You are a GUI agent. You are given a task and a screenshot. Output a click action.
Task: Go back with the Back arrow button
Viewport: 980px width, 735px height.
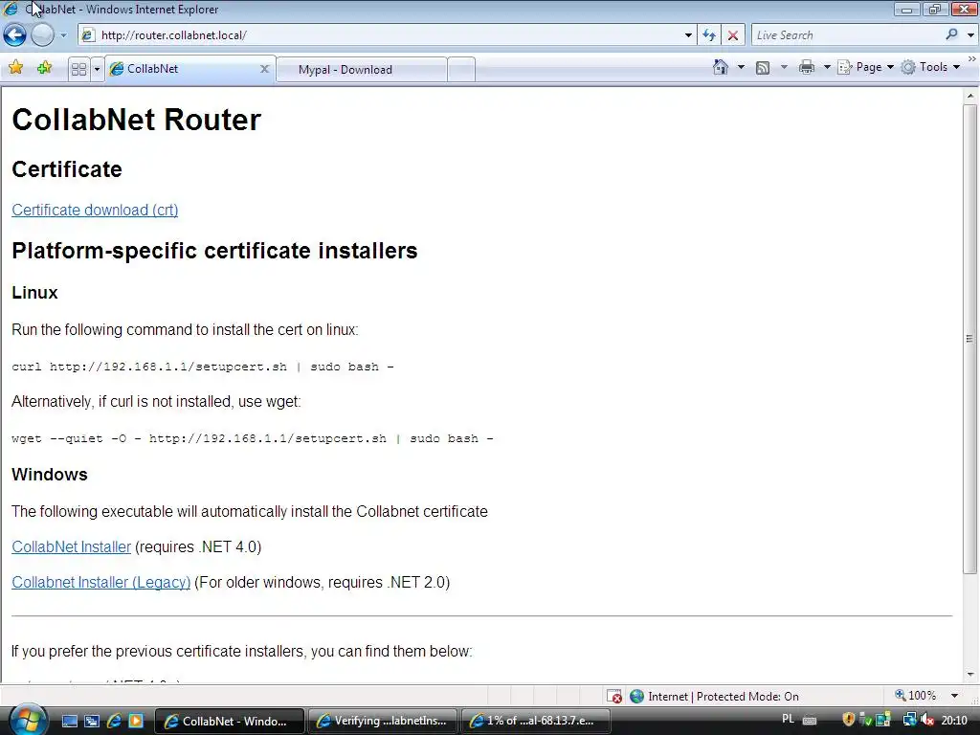click(x=15, y=35)
